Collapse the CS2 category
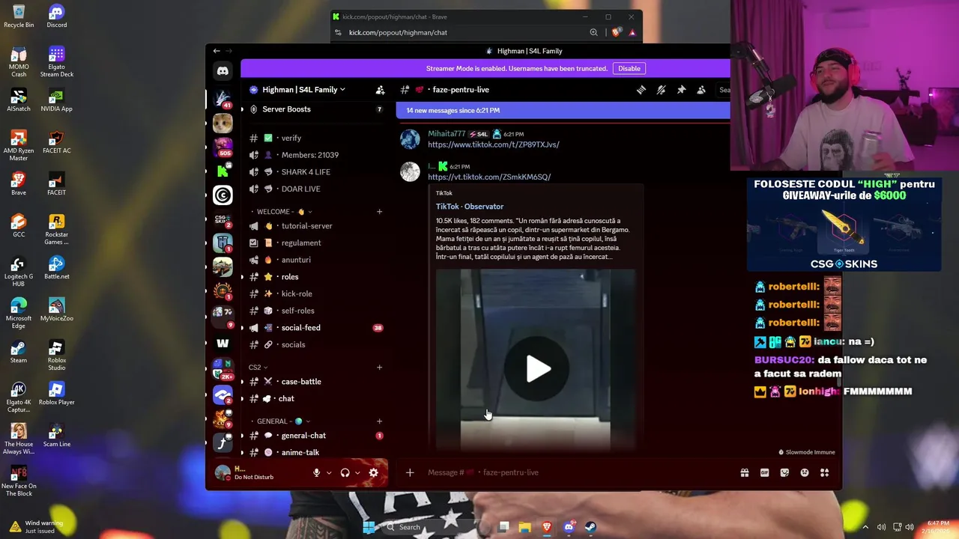The height and width of the screenshot is (539, 959). (x=258, y=368)
